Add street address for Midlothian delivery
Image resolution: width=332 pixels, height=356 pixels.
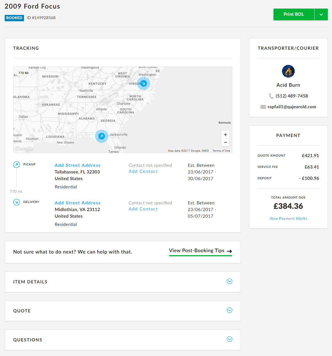77,203
